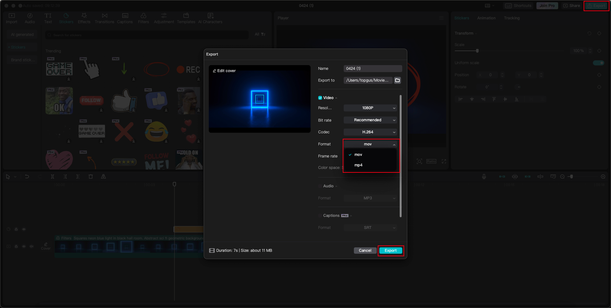The width and height of the screenshot is (611, 308).
Task: Adjust the Scale slider handle
Action: click(x=477, y=51)
